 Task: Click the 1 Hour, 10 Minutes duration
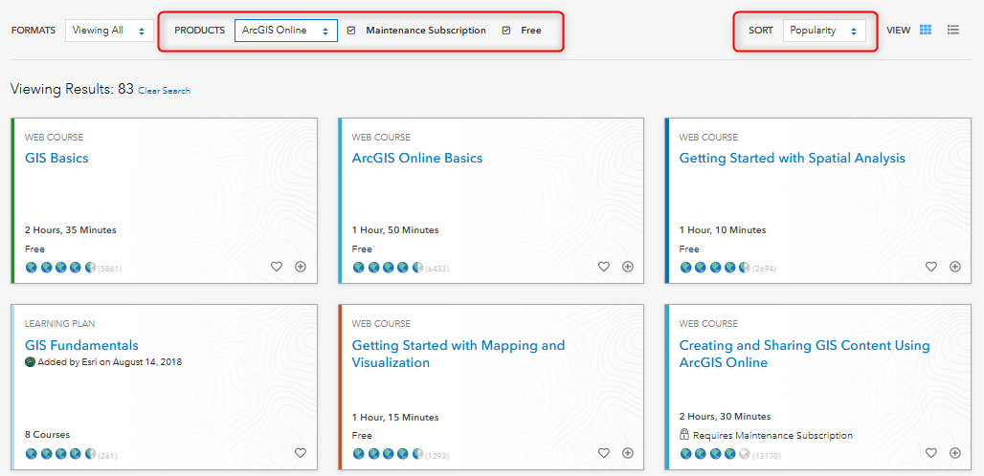(723, 229)
